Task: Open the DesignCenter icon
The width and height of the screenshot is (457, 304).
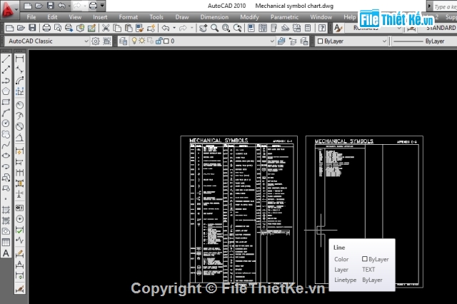Action: coord(263,28)
